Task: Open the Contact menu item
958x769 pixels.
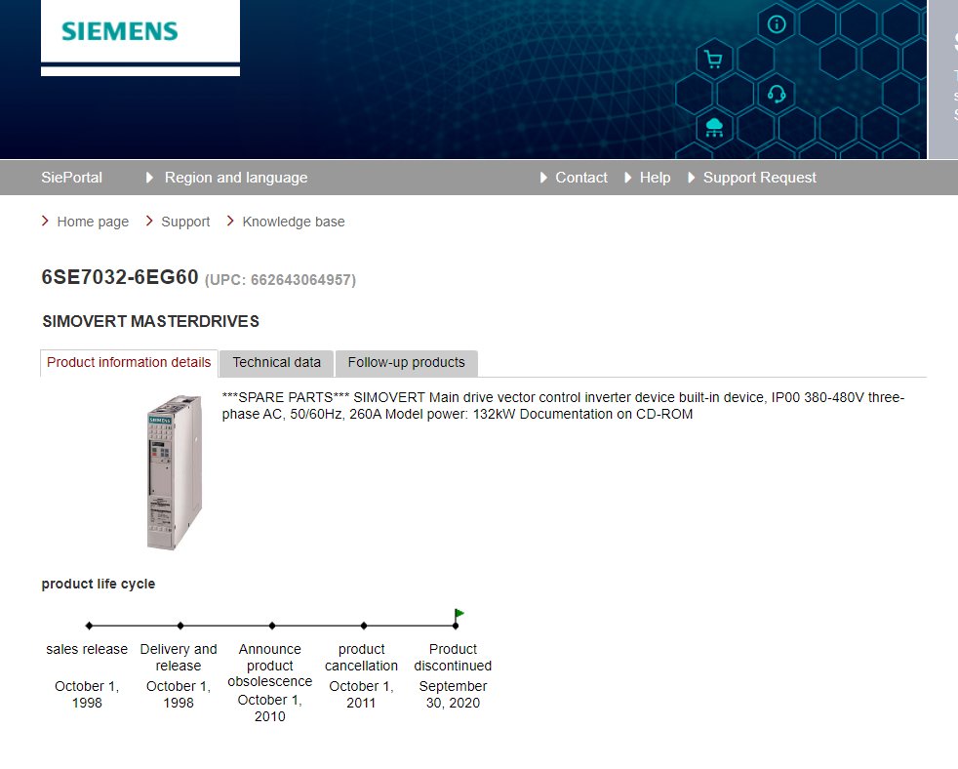Action: click(x=580, y=178)
